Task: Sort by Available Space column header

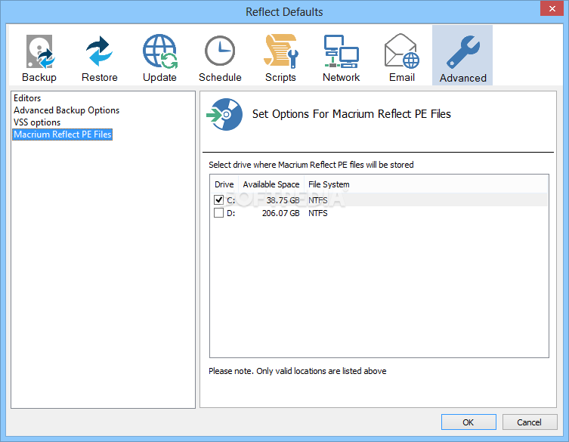Action: click(x=271, y=184)
